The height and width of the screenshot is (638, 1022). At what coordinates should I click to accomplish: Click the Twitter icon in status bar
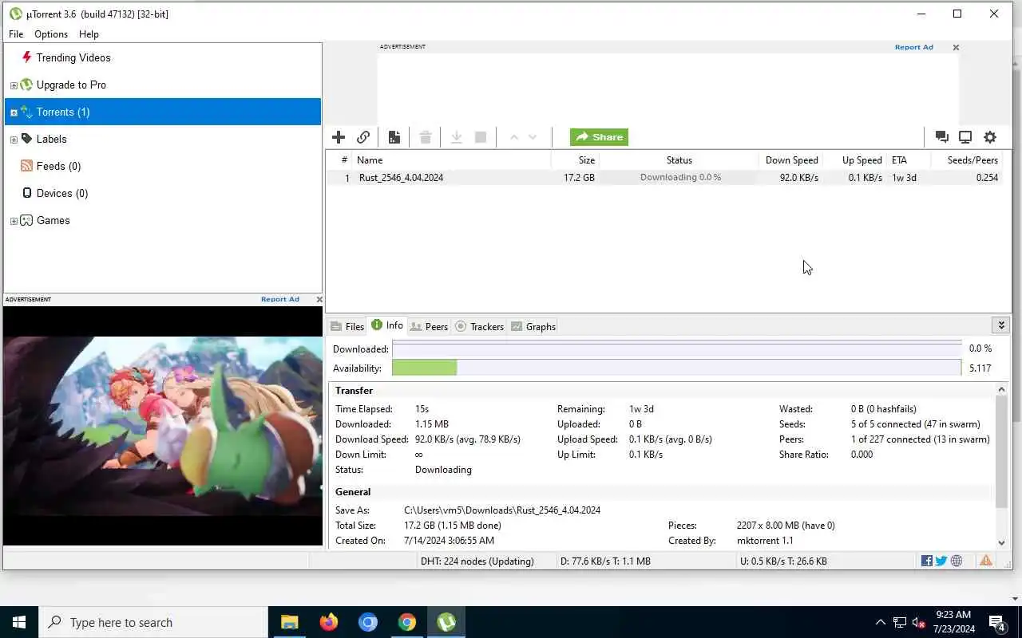(x=941, y=561)
